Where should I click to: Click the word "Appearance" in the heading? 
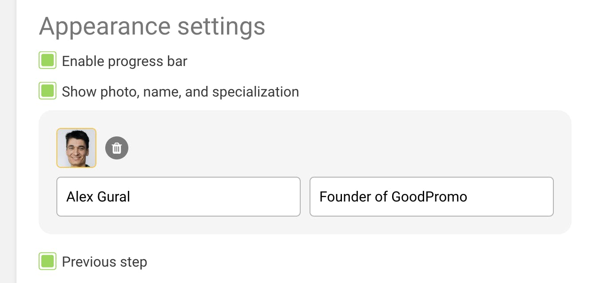click(105, 26)
